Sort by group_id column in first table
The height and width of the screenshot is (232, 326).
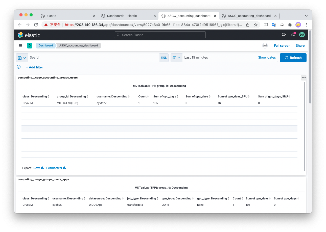[73, 96]
